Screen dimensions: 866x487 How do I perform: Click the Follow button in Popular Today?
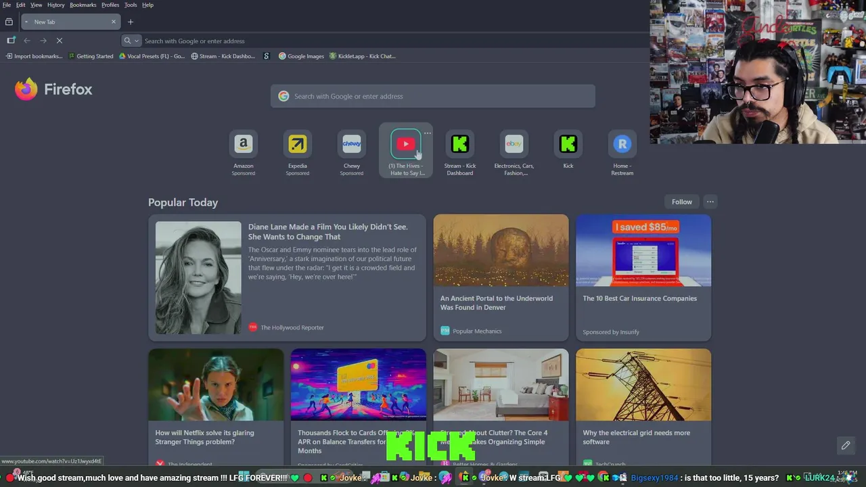tap(682, 202)
